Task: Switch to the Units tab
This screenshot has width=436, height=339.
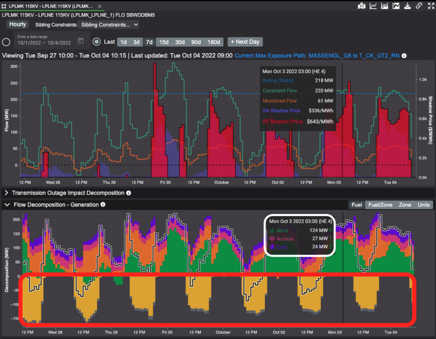Action: point(423,205)
